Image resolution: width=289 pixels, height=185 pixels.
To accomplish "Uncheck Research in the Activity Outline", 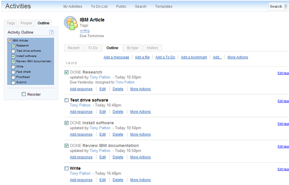I will [13, 46].
